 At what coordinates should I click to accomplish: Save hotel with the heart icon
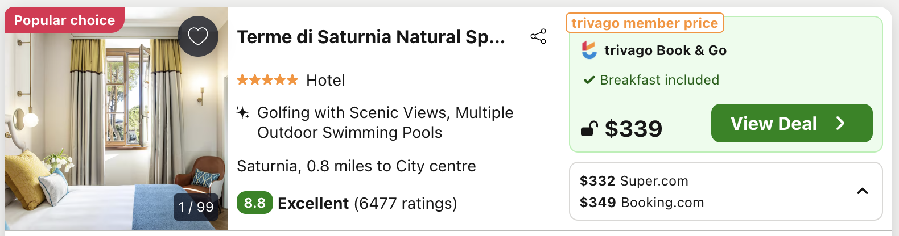[x=198, y=36]
